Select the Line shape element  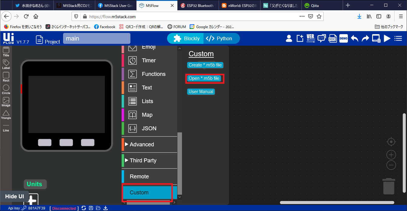pyautogui.click(x=6, y=128)
